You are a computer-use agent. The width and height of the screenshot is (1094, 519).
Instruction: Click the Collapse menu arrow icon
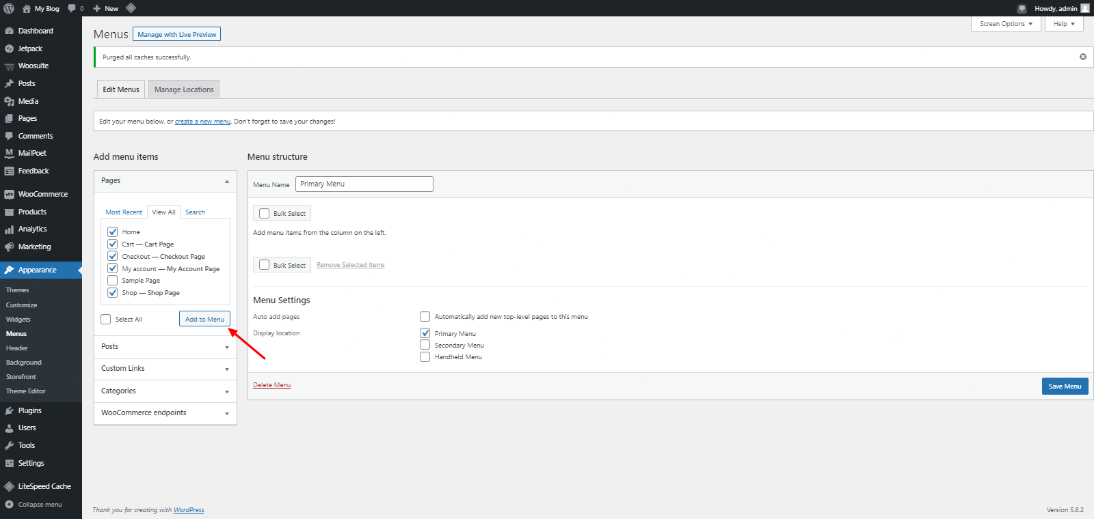tap(9, 505)
